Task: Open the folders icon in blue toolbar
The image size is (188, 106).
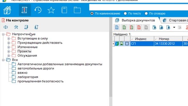Action: pyautogui.click(x=77, y=10)
